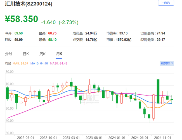Click the last candlestick on the chart
This screenshot has width=182, height=140.
[172, 99]
